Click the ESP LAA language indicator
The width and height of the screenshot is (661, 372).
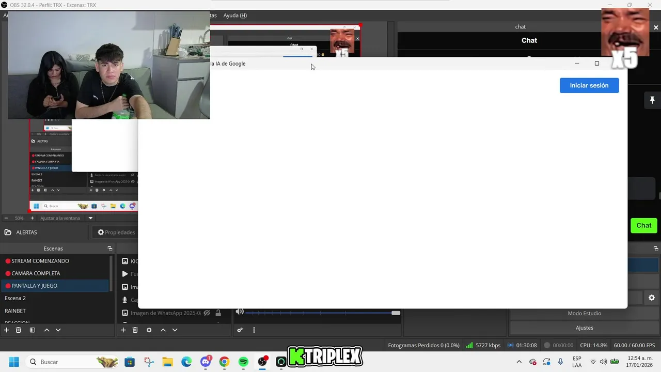click(577, 362)
